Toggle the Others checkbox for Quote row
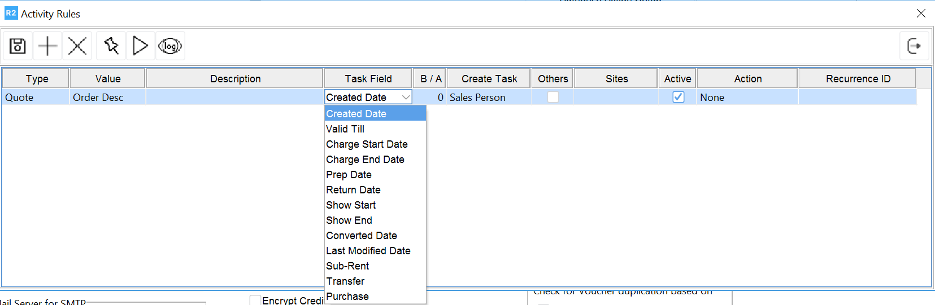The height and width of the screenshot is (305, 935). click(553, 97)
